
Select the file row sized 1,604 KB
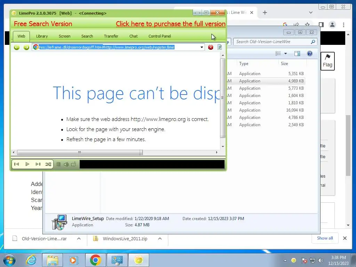coord(266,95)
